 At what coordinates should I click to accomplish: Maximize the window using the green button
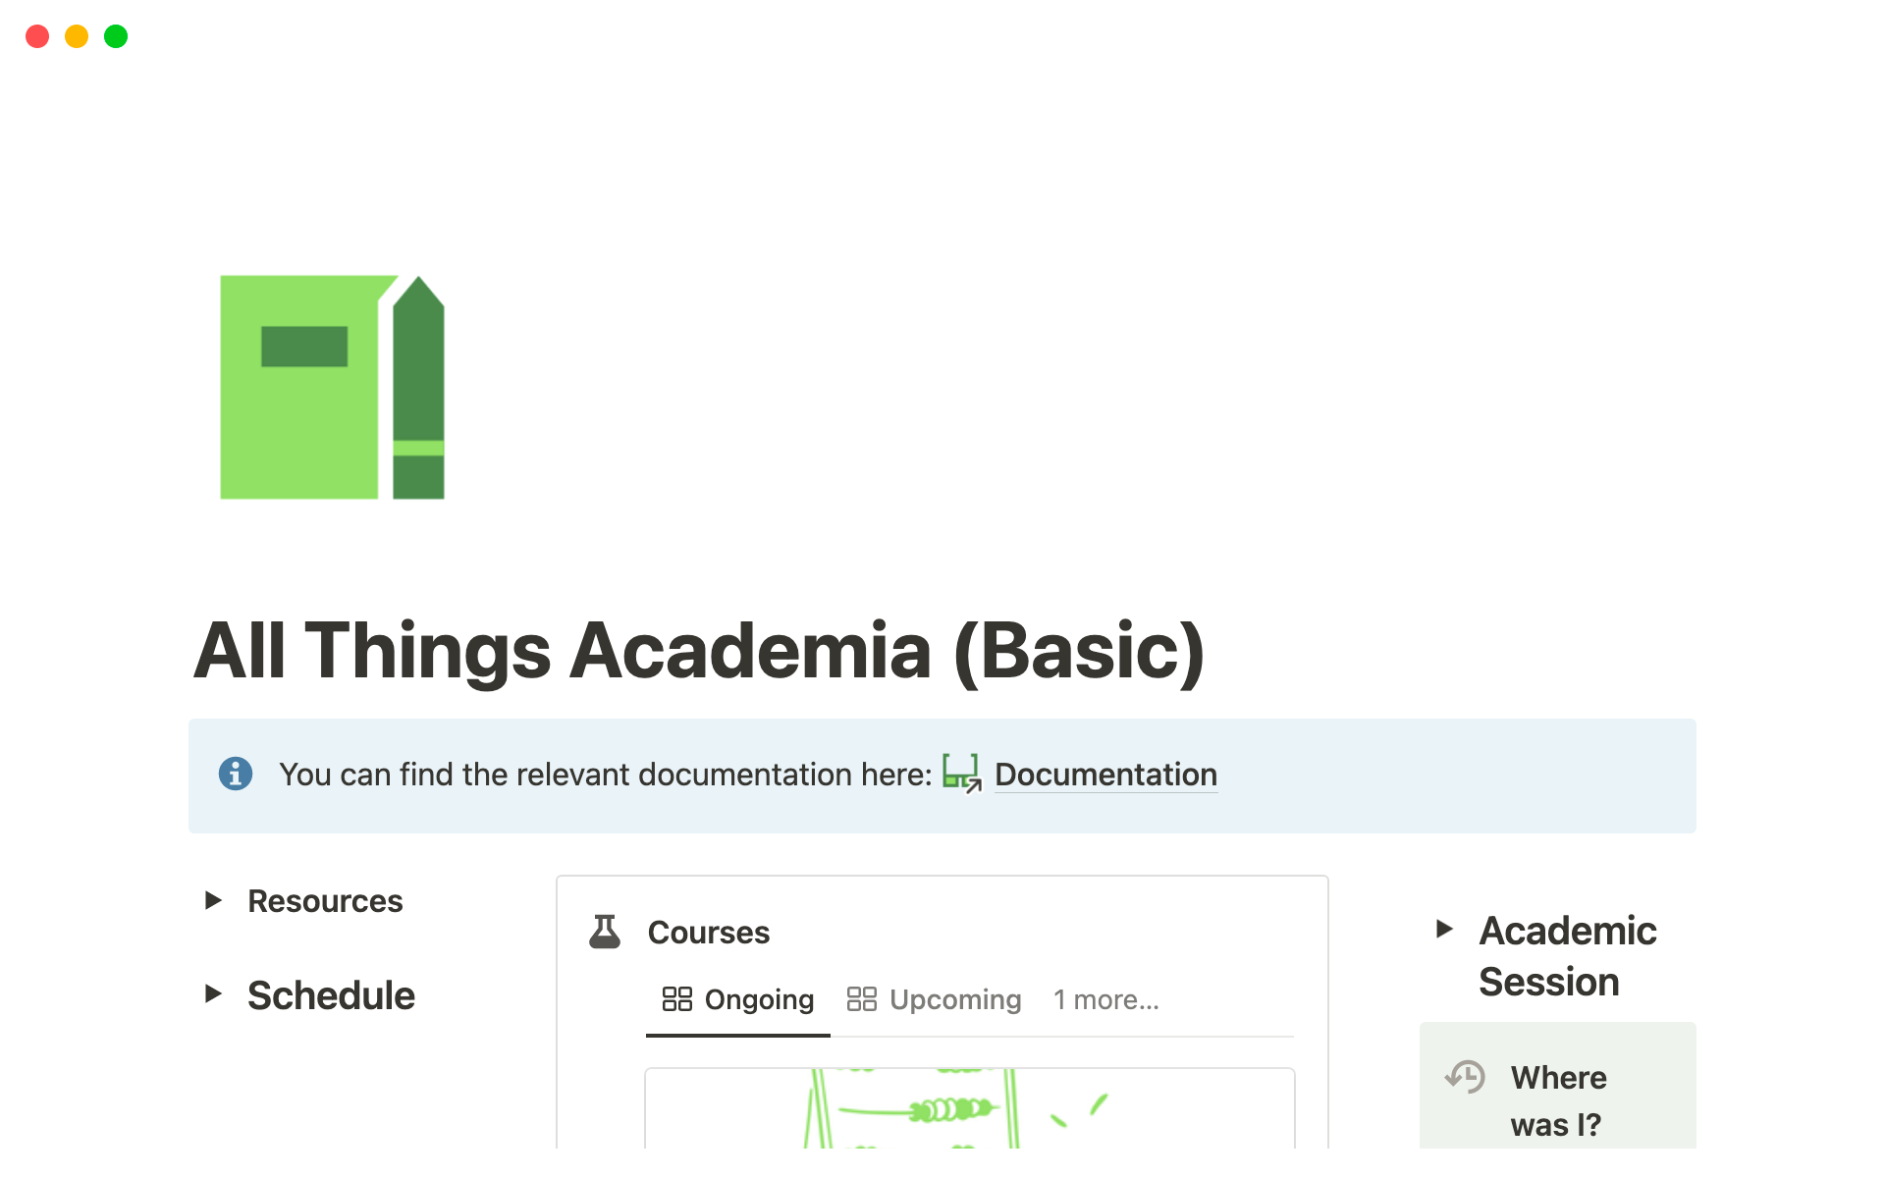pyautogui.click(x=116, y=36)
